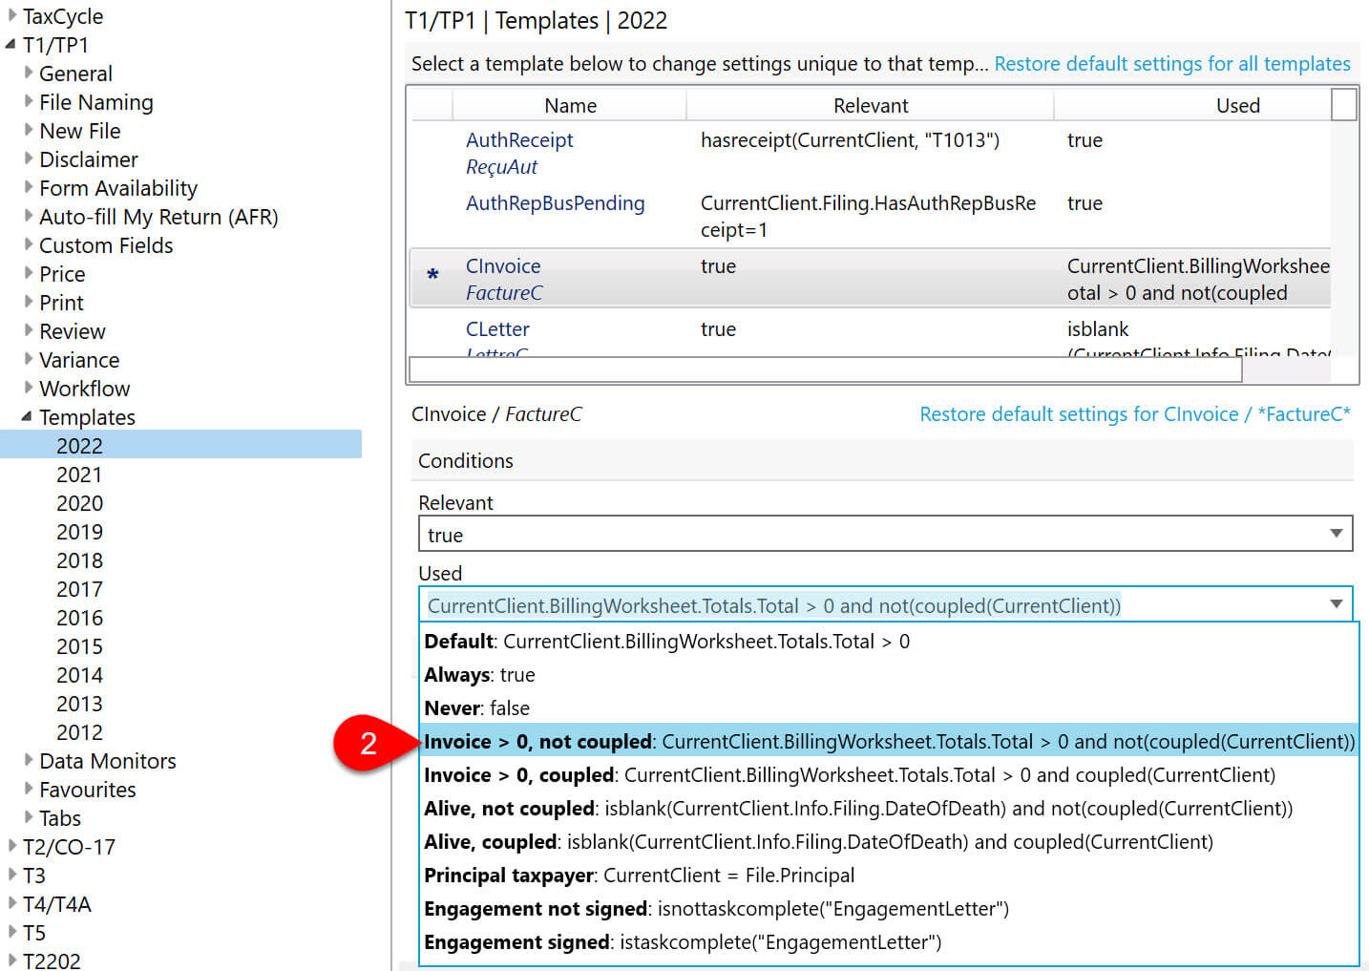Open the Print settings item

[61, 303]
